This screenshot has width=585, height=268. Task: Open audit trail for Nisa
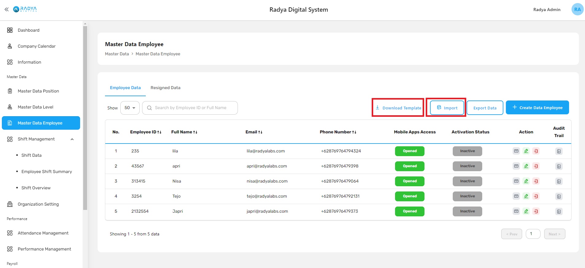pos(559,181)
